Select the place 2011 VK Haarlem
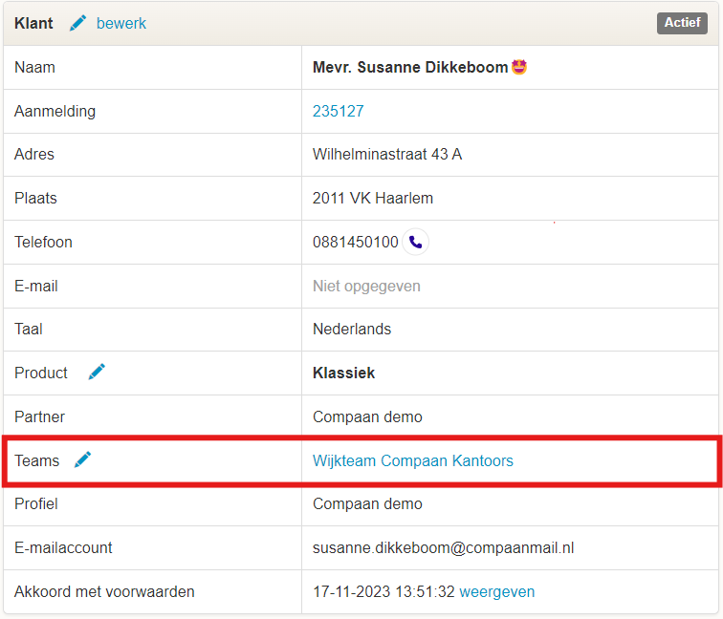The height and width of the screenshot is (619, 723). tap(373, 198)
